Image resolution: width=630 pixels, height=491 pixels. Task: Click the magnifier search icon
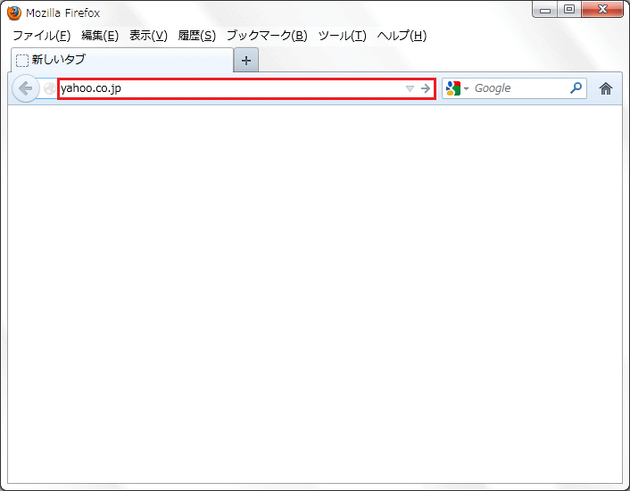point(576,88)
